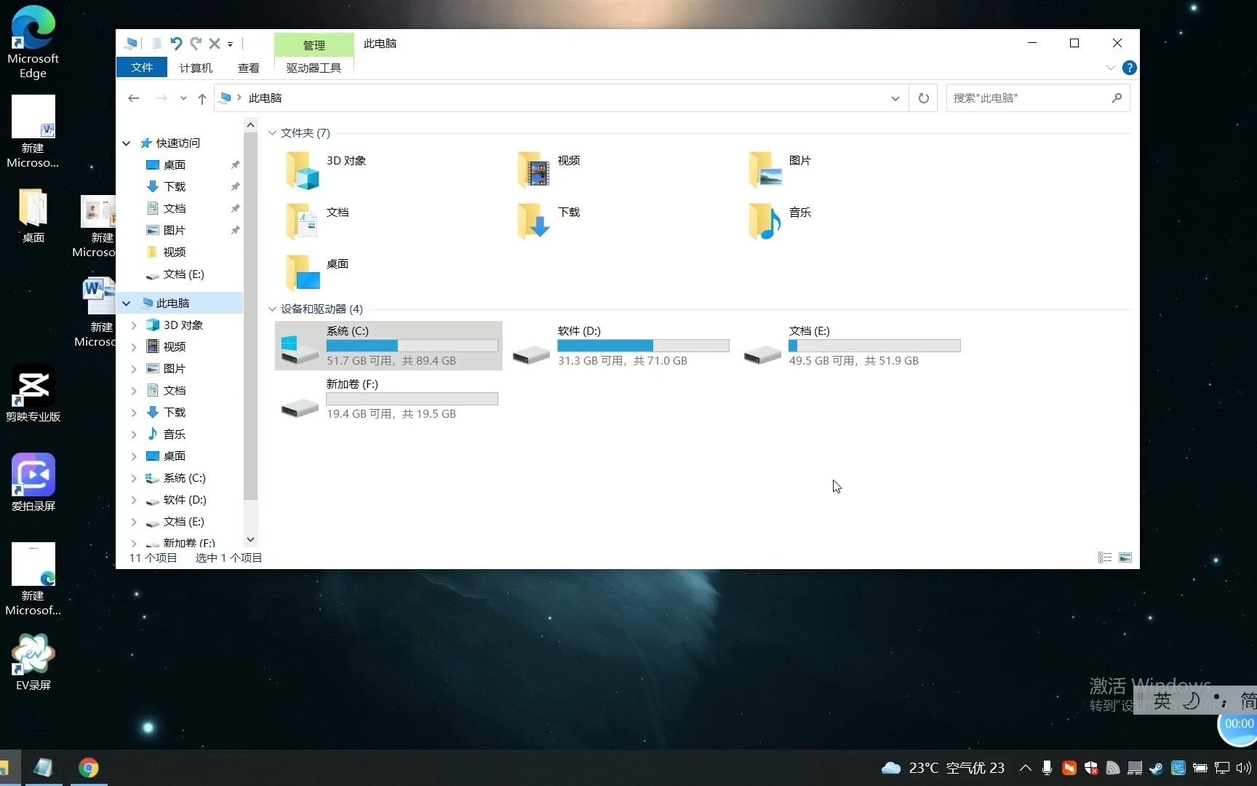The height and width of the screenshot is (786, 1257).
Task: Select the 桌面 folder on the desktop
Action: coord(33,215)
